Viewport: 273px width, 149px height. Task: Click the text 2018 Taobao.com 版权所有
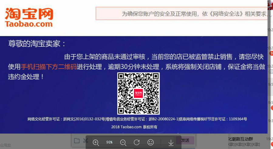[x=134, y=127]
